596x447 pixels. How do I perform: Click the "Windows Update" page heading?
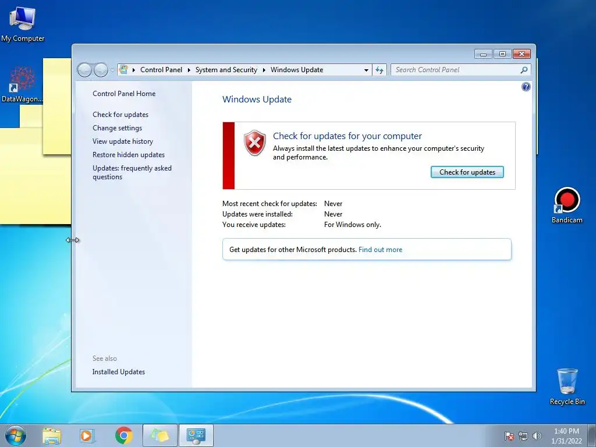coord(257,100)
